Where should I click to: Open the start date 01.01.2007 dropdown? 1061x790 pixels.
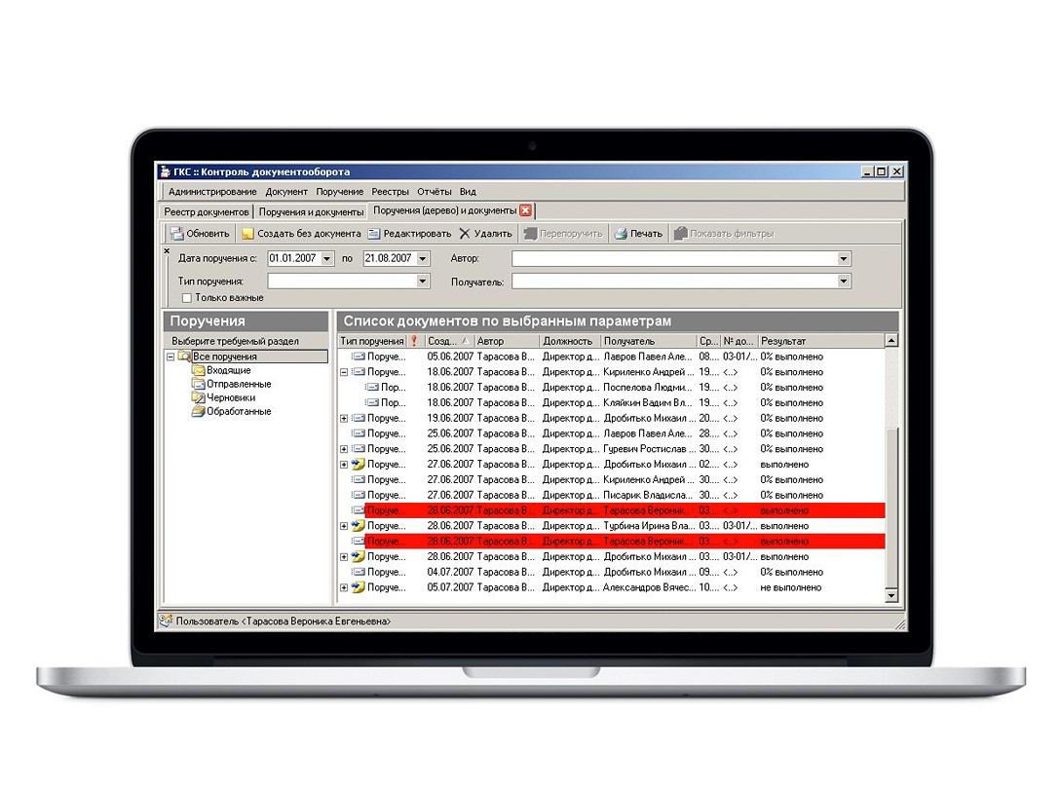(327, 258)
